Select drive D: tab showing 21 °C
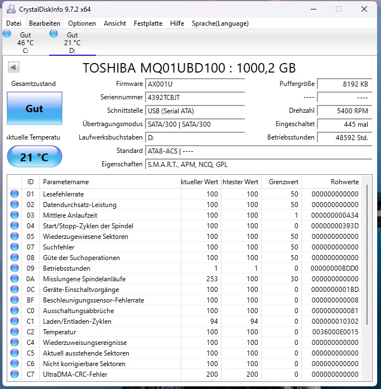 (x=72, y=42)
